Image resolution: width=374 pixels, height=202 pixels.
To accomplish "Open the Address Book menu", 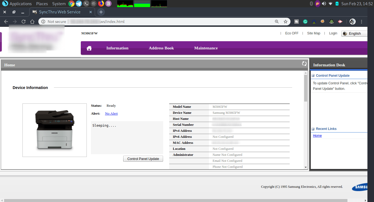I will 161,48.
